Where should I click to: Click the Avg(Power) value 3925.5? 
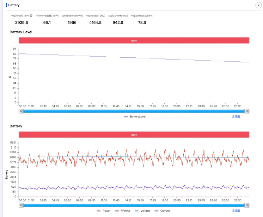[x=21, y=22]
